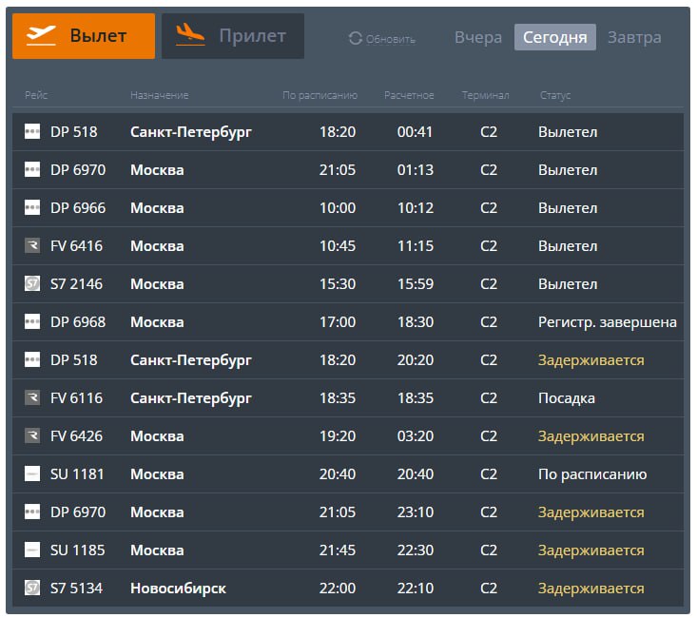This screenshot has height=618, width=697.
Task: Click the S7 airline logo for flight S7 2146
Action: (32, 284)
